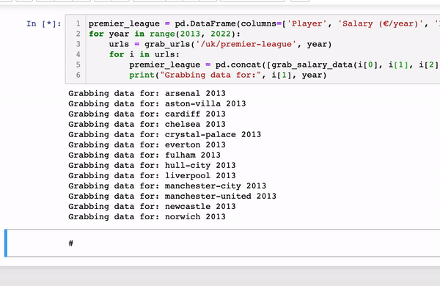Image resolution: width=440 pixels, height=286 pixels.
Task: Click line number 1 in code gutter
Action: coord(78,23)
